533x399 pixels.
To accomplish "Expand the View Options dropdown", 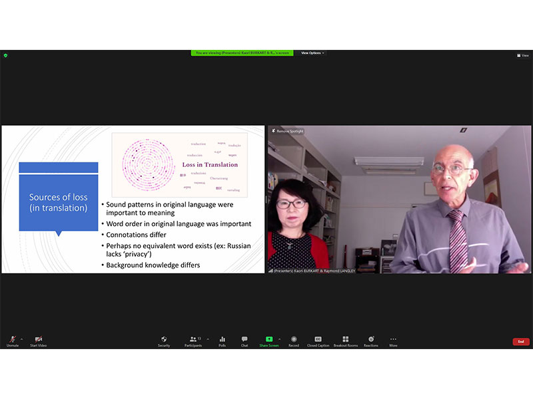I will pos(312,53).
